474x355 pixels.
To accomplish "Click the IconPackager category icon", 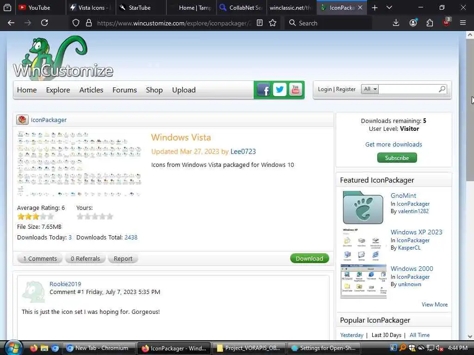I will 22,120.
